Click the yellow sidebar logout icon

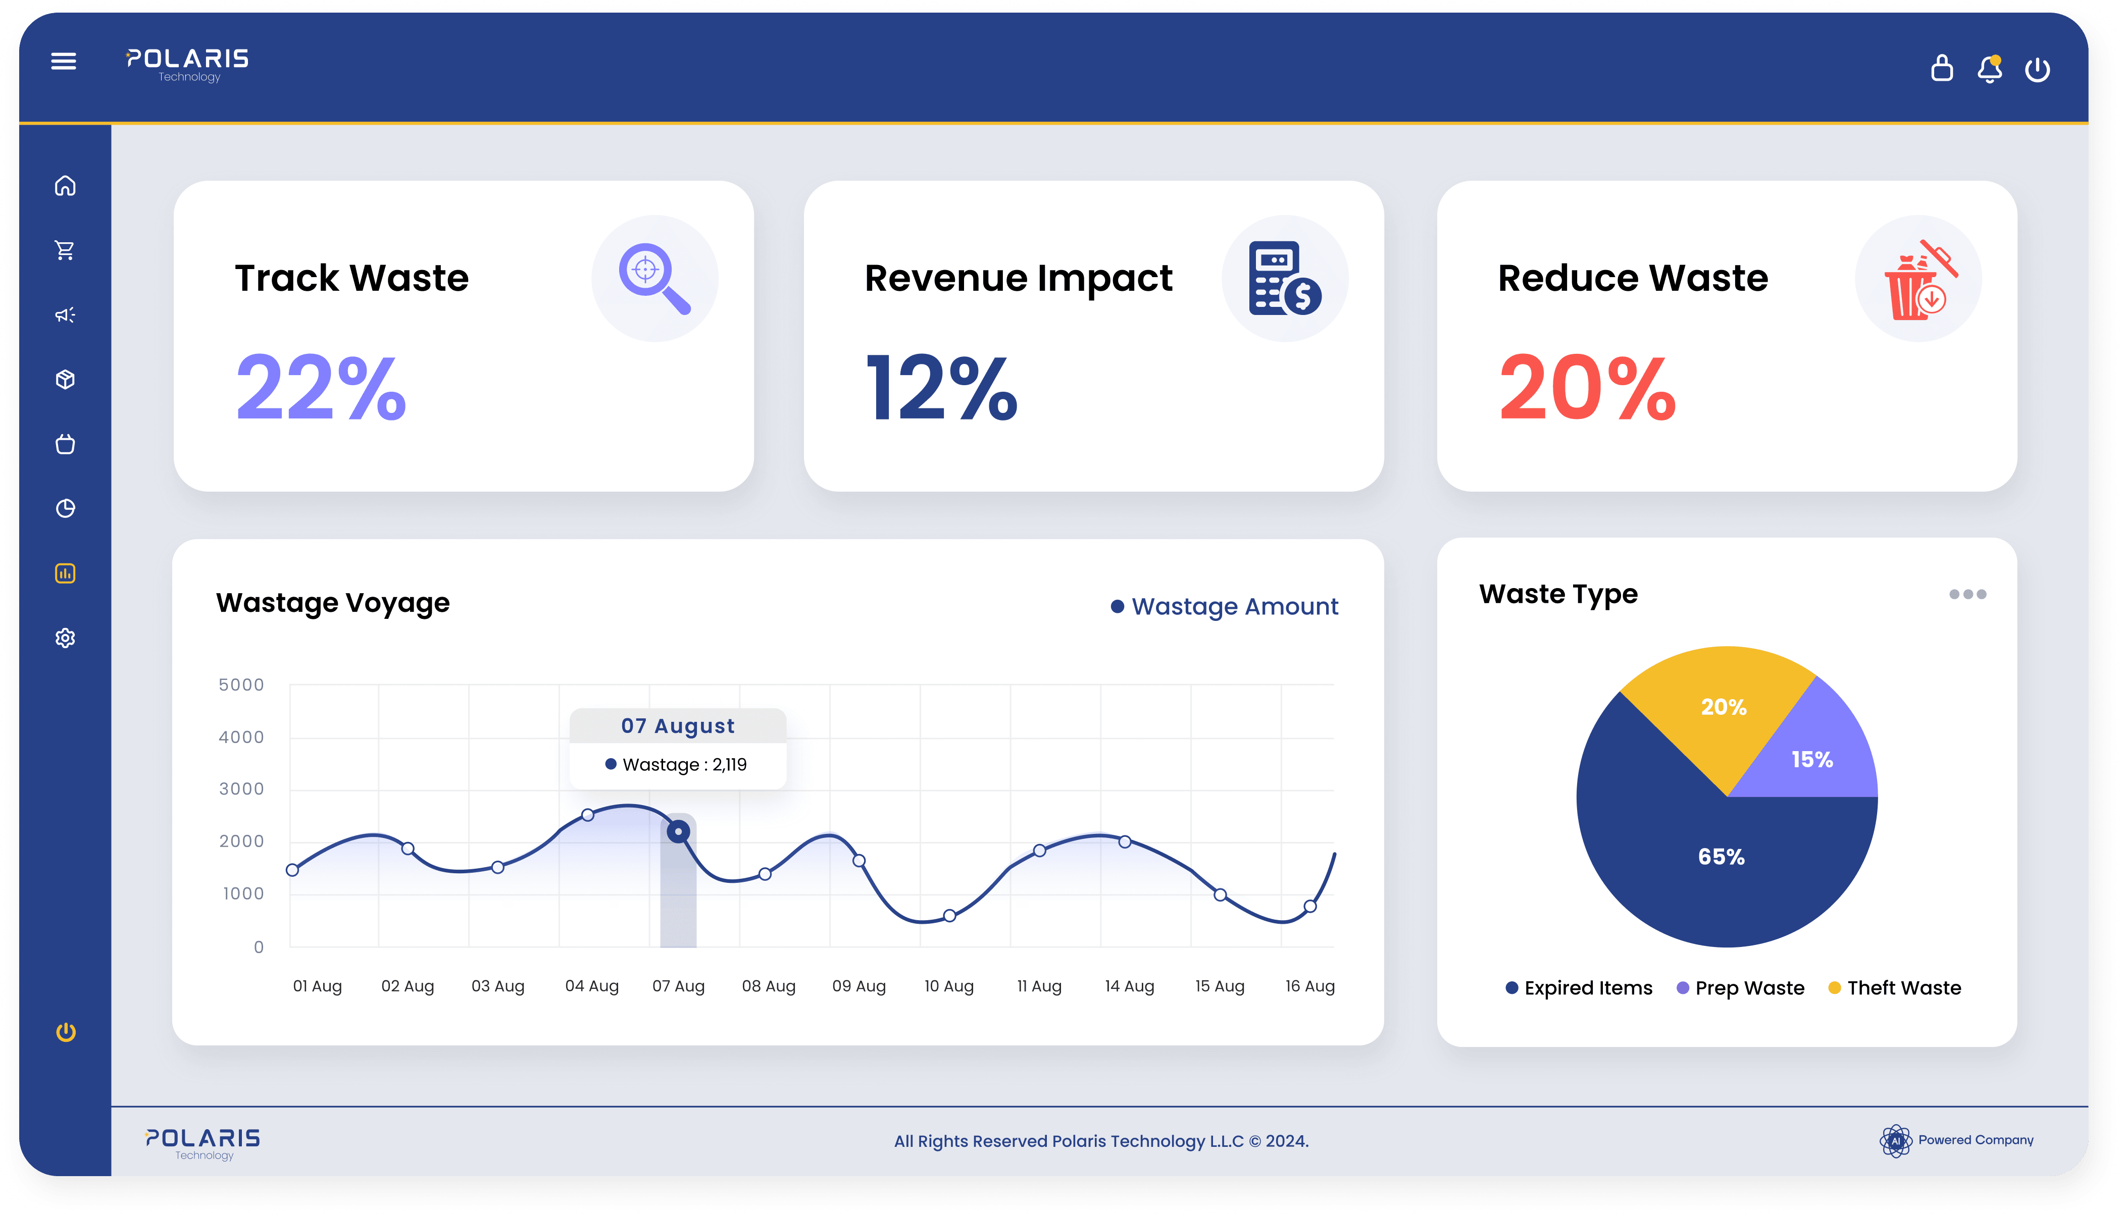click(66, 1032)
